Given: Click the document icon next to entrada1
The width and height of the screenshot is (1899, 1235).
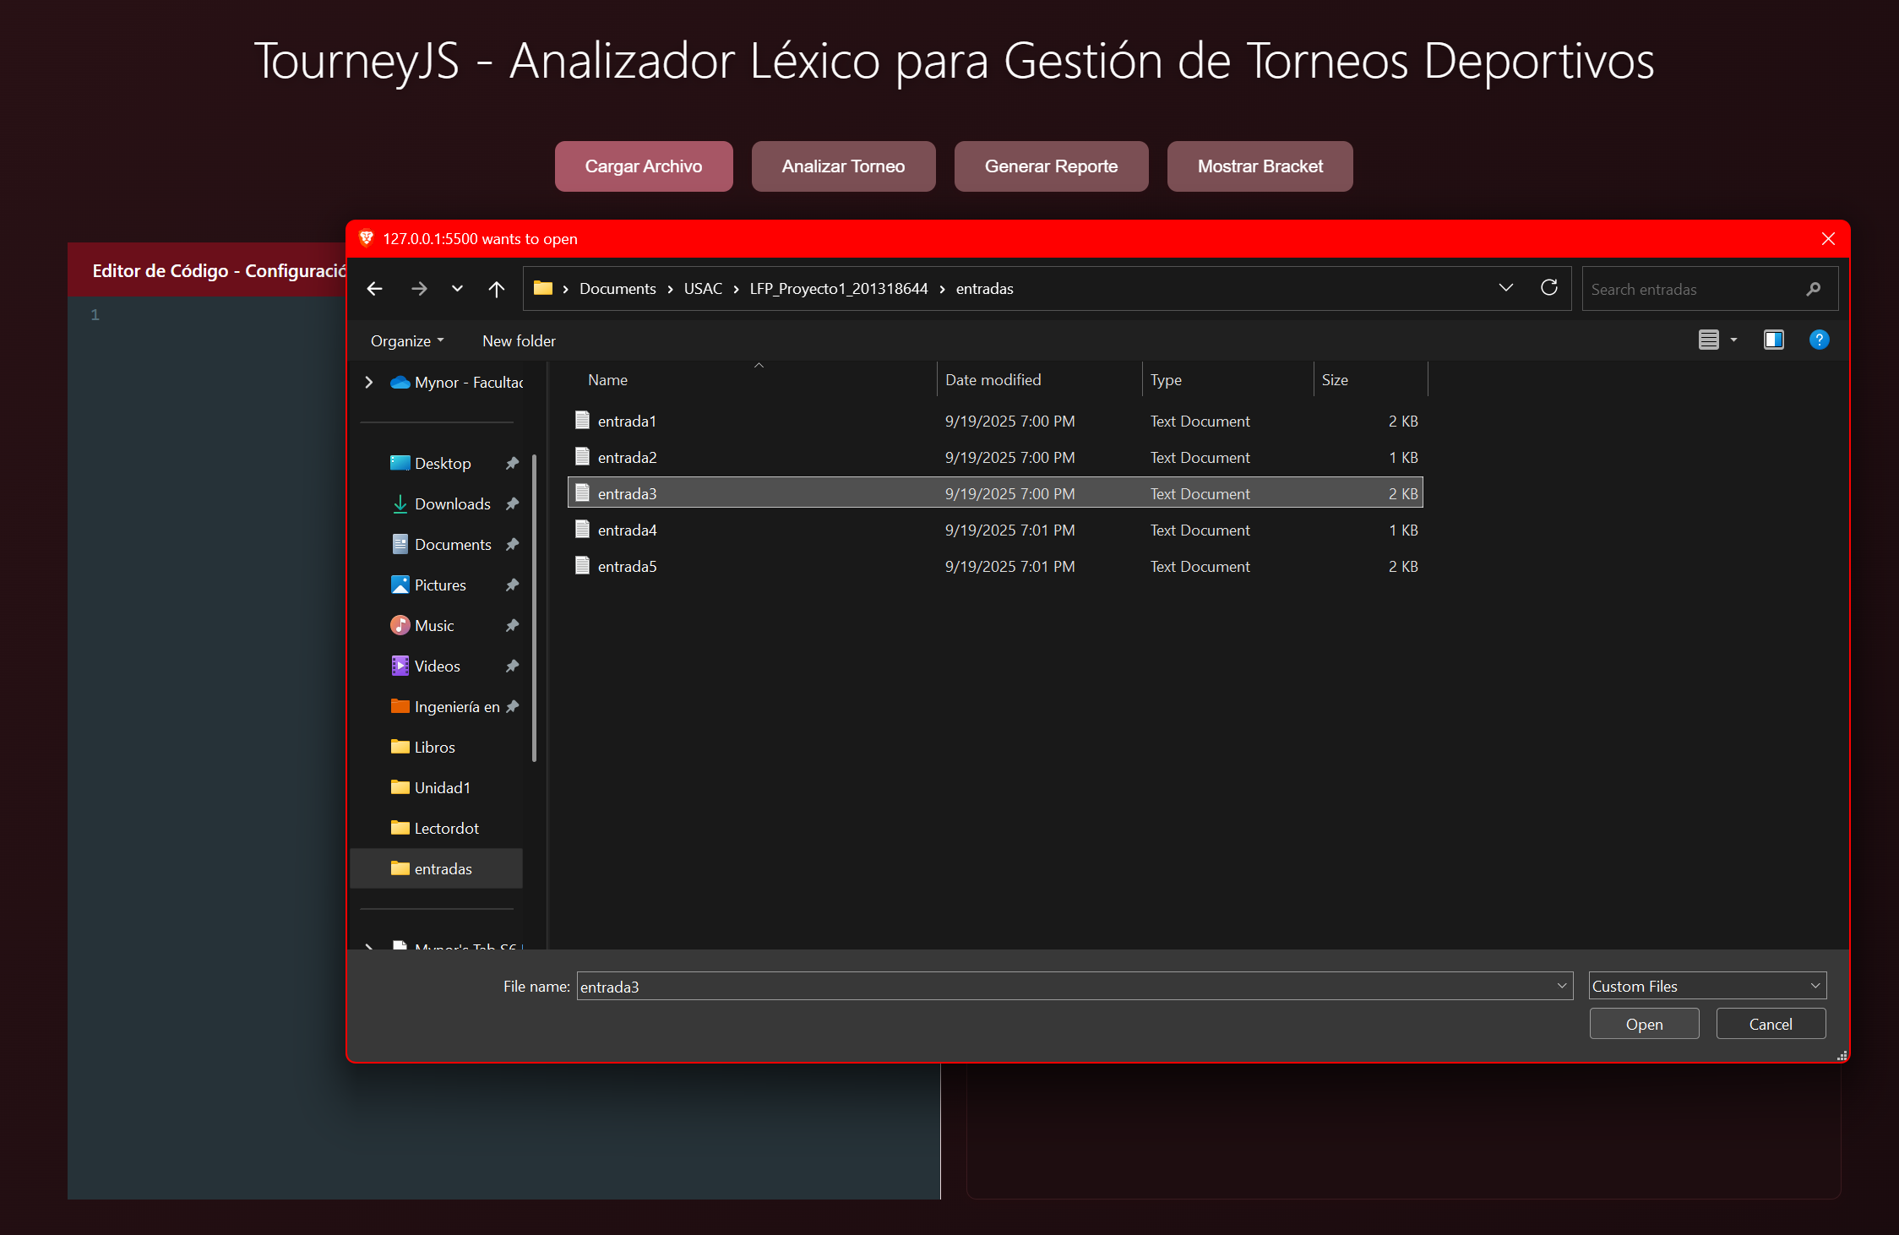Looking at the screenshot, I should point(581,420).
